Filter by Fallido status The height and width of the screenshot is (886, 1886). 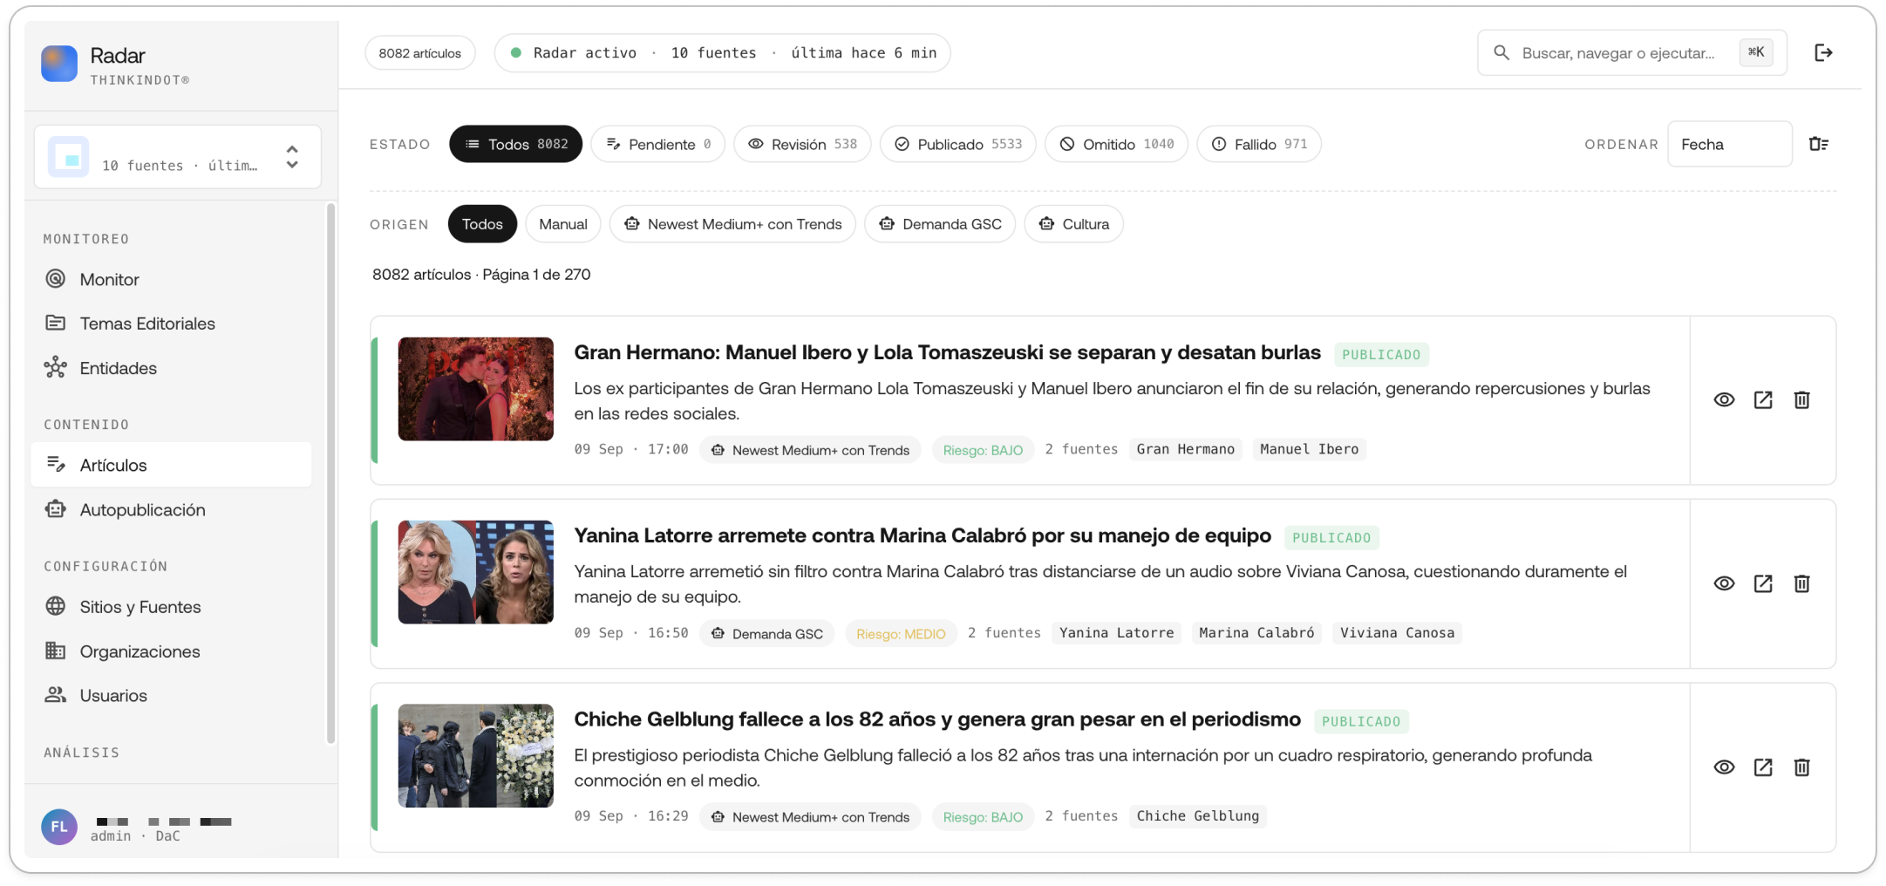coord(1259,144)
